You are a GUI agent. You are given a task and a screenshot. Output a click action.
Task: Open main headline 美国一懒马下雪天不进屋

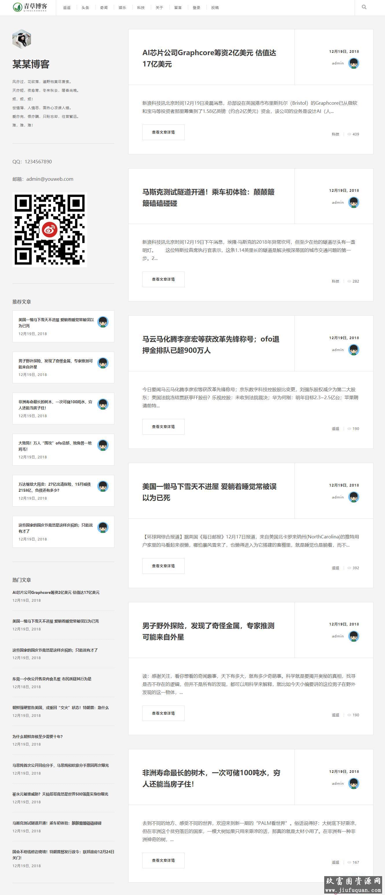click(209, 492)
